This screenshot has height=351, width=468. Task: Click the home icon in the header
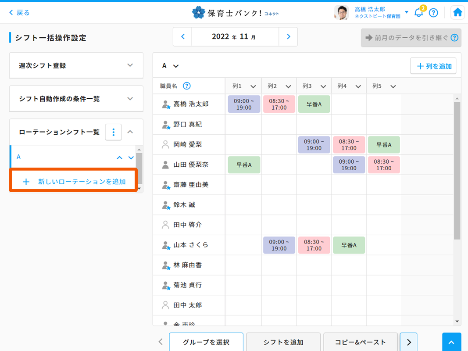pyautogui.click(x=457, y=13)
